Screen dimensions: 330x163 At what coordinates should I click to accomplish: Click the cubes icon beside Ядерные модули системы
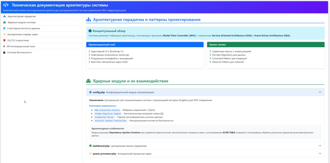[x=4, y=22]
